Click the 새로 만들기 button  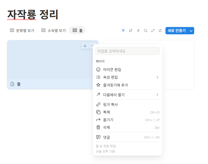pyautogui.click(x=176, y=31)
